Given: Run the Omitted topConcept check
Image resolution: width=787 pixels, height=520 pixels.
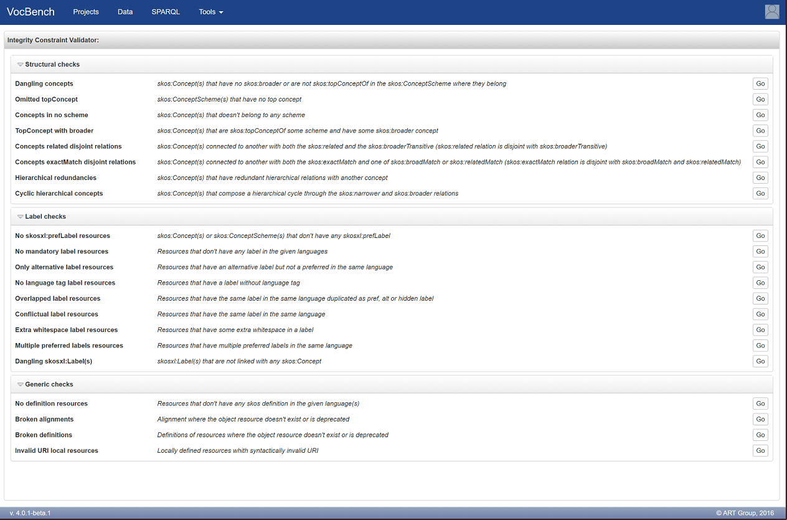Looking at the screenshot, I should click(x=760, y=99).
